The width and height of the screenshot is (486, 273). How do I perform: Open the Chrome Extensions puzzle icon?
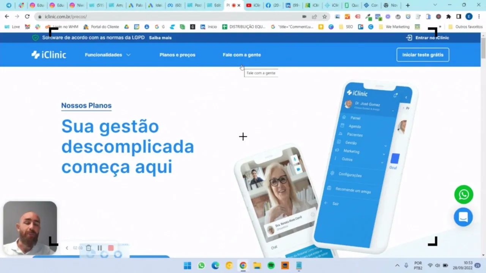[448, 17]
